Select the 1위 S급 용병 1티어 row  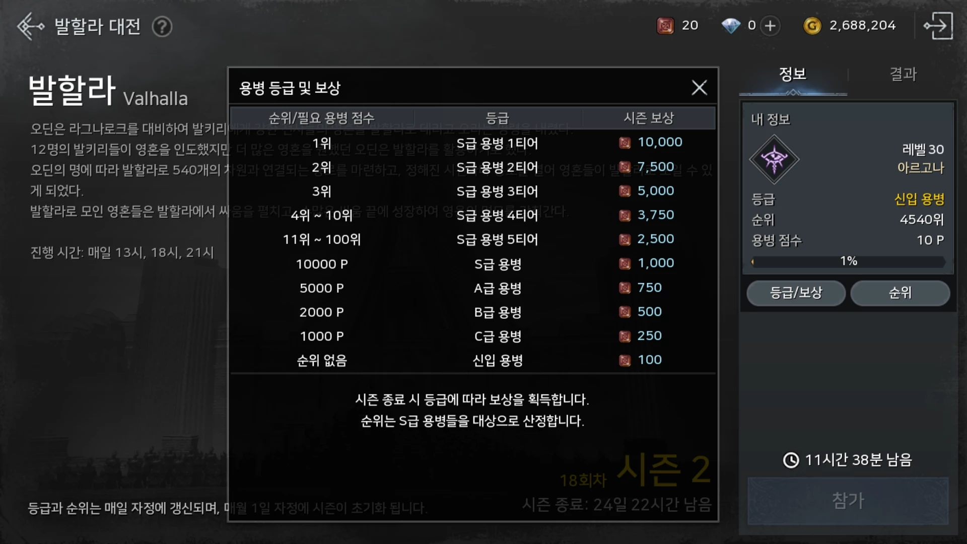click(x=472, y=143)
